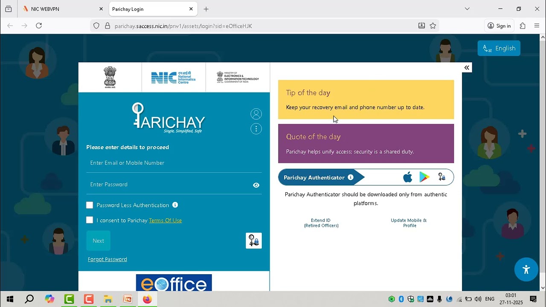Image resolution: width=546 pixels, height=307 pixels.
Task: Open the volume control tray icon
Action: [x=478, y=299]
